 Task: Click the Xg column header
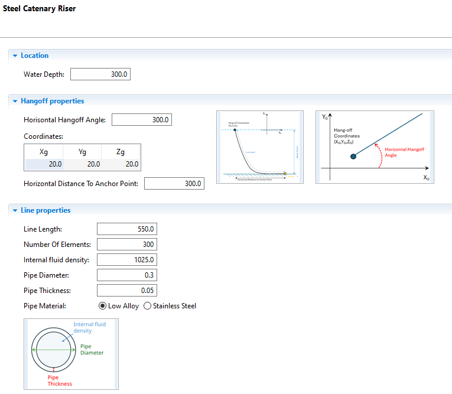pos(44,152)
